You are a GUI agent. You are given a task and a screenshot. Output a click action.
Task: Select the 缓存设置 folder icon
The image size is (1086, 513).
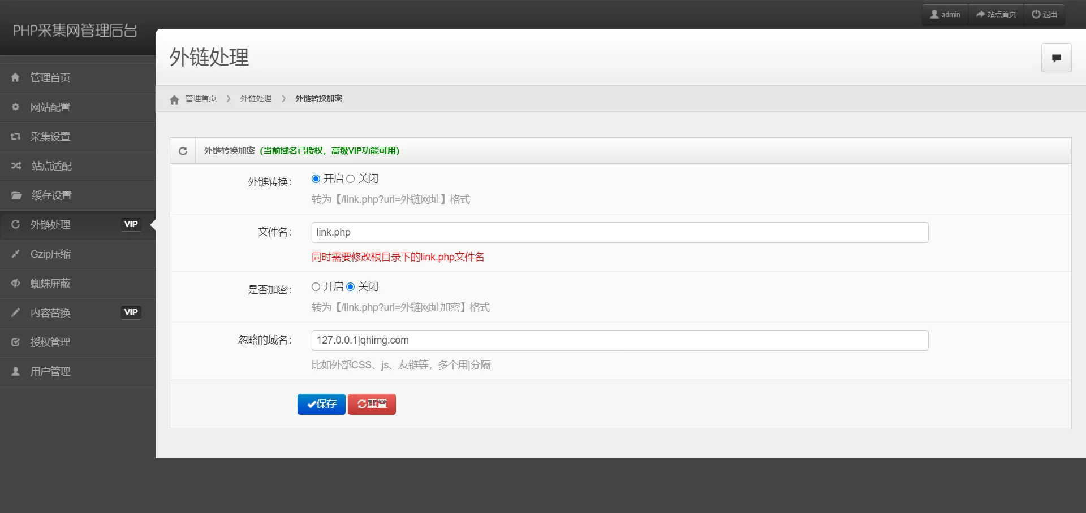[x=15, y=195]
